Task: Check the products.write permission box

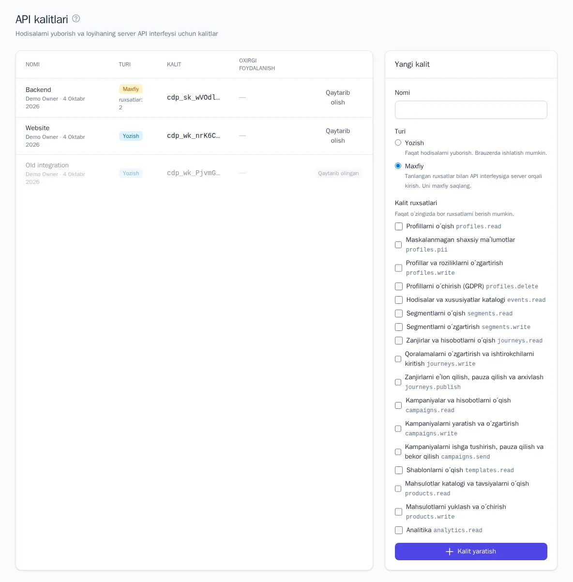Action: (399, 512)
